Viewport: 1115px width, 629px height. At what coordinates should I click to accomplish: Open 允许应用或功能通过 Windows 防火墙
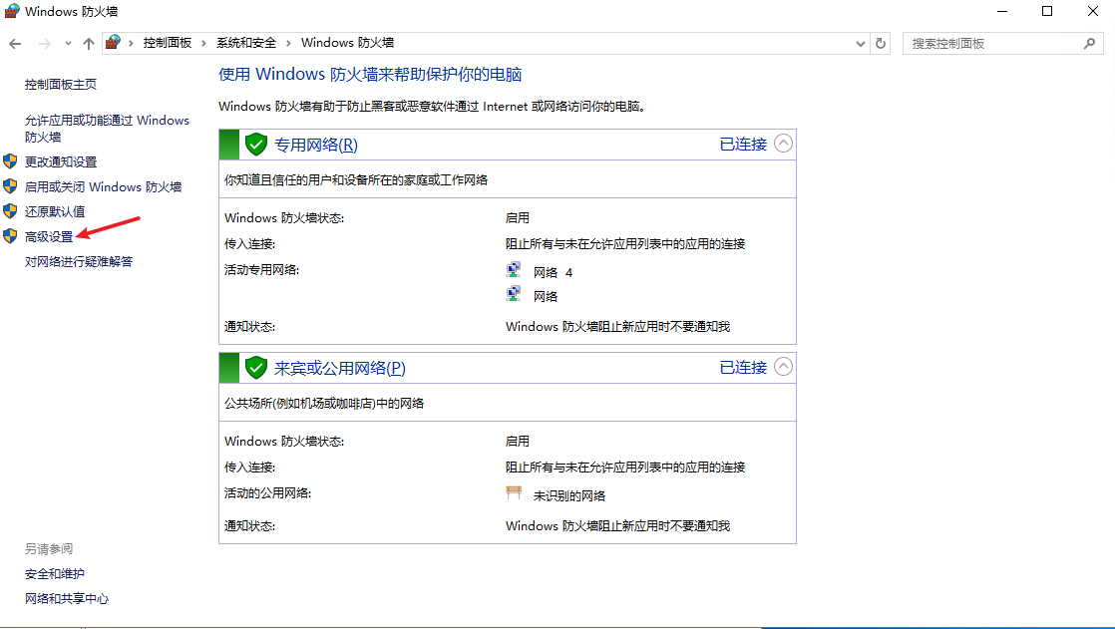(x=107, y=129)
